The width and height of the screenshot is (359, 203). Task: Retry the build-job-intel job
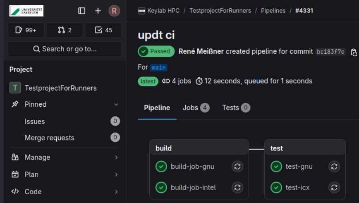click(x=237, y=187)
